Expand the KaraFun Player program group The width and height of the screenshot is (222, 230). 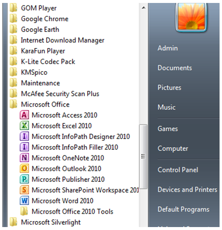coord(37,51)
